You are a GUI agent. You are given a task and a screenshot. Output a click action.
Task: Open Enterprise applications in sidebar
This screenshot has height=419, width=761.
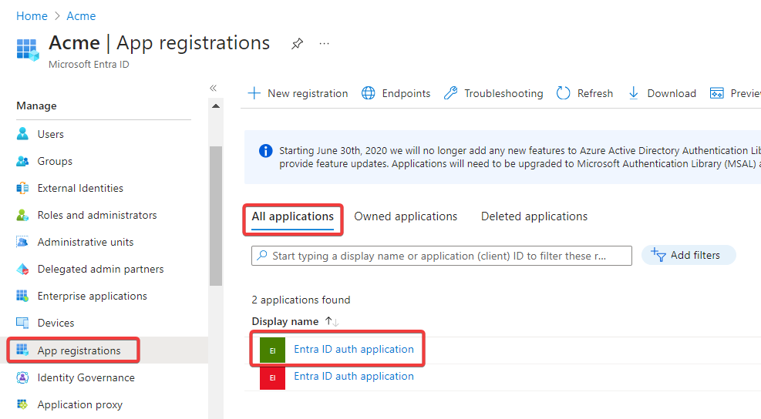pos(92,296)
